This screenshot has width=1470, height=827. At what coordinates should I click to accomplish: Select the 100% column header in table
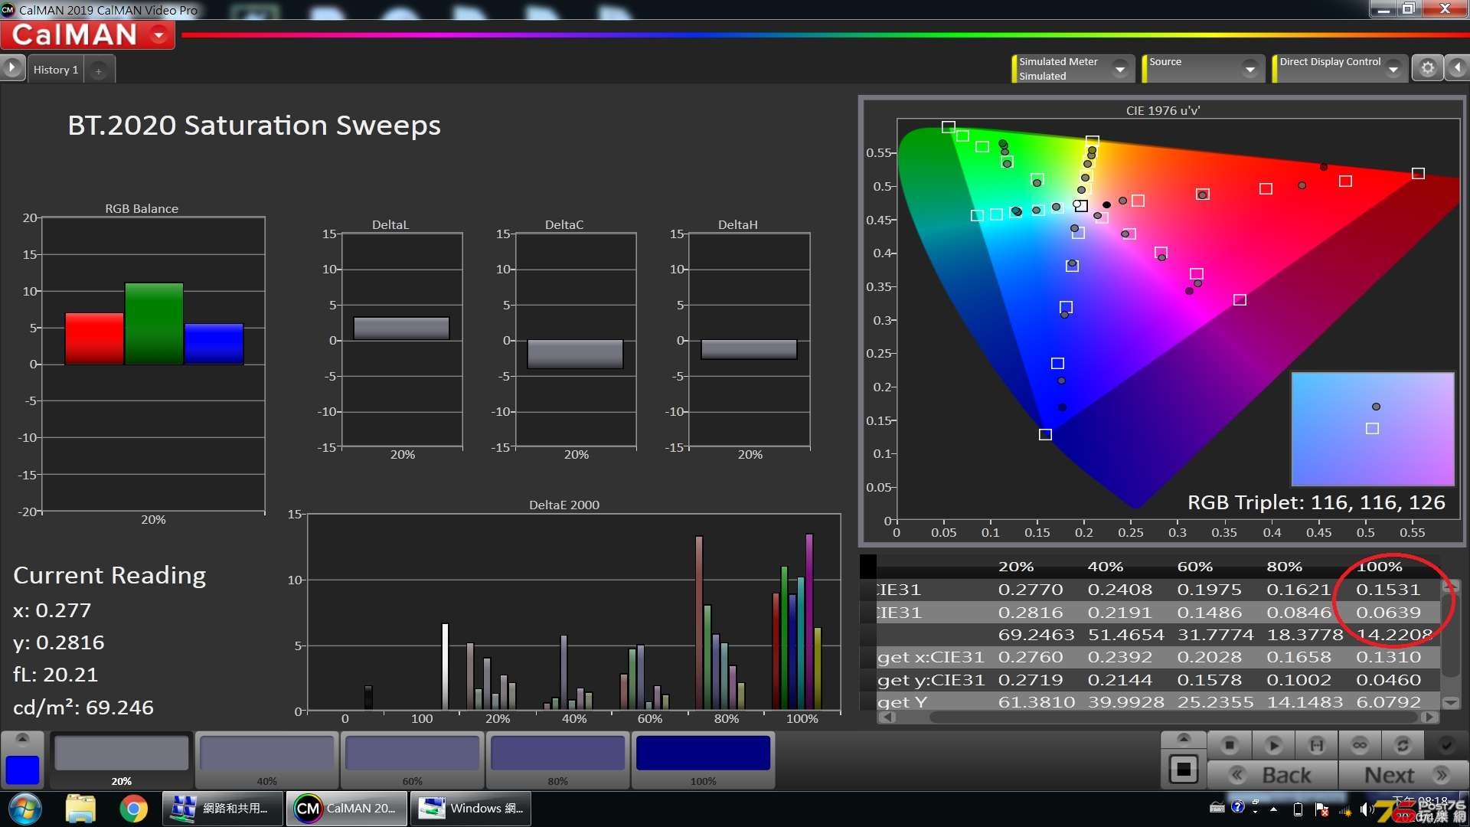pos(1380,567)
